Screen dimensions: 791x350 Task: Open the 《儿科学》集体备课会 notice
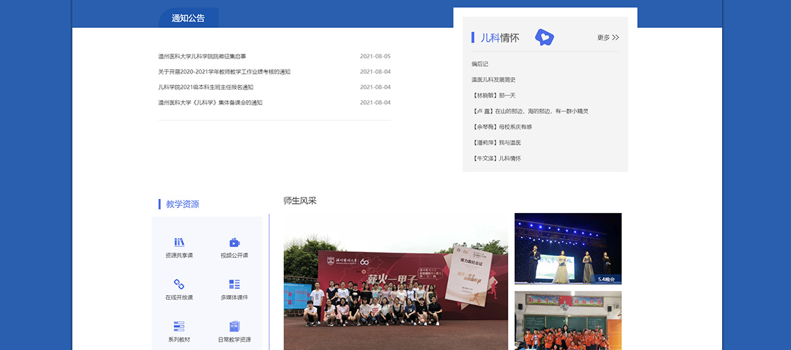point(210,102)
